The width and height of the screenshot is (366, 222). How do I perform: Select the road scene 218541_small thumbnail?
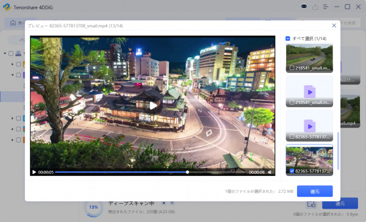pyautogui.click(x=309, y=58)
